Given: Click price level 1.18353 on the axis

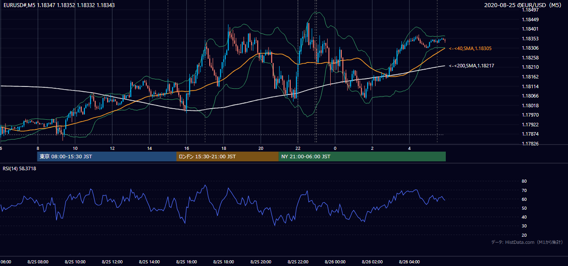Looking at the screenshot, I should pyautogui.click(x=530, y=39).
